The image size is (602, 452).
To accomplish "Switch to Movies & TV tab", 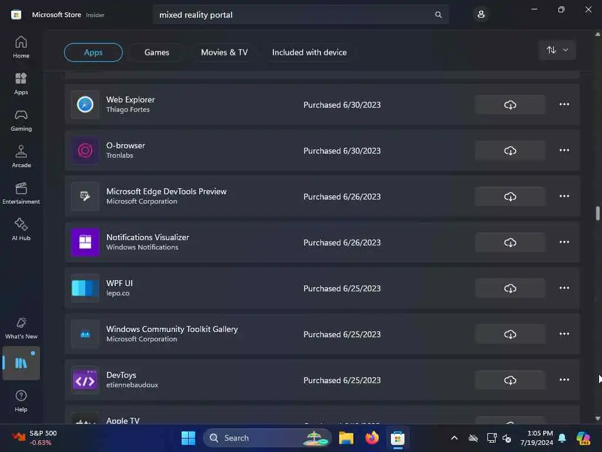I will click(x=224, y=52).
